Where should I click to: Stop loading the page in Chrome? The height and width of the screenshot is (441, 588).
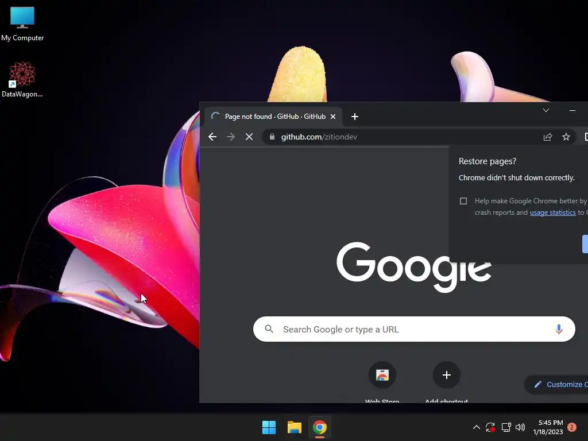tap(249, 137)
